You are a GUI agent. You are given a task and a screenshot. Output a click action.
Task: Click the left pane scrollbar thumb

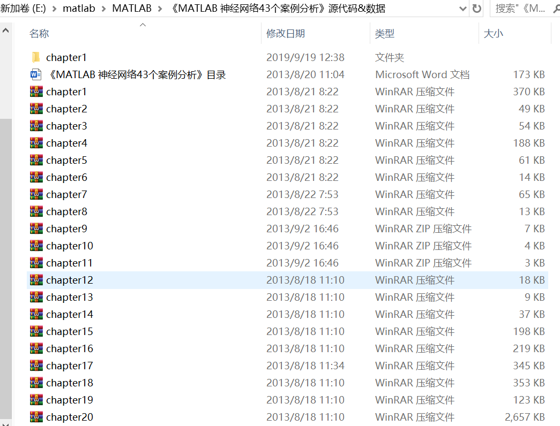click(x=6, y=268)
